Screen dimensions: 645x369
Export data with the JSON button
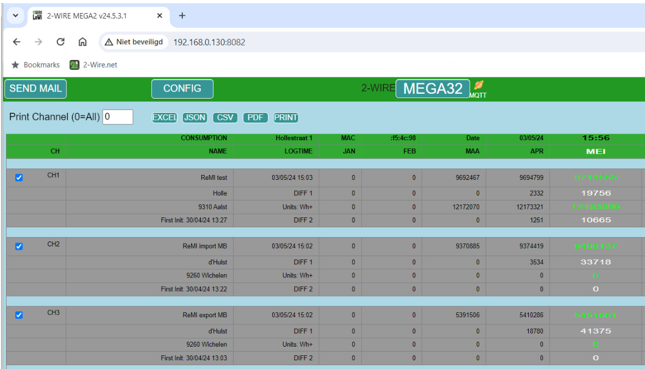tap(195, 118)
